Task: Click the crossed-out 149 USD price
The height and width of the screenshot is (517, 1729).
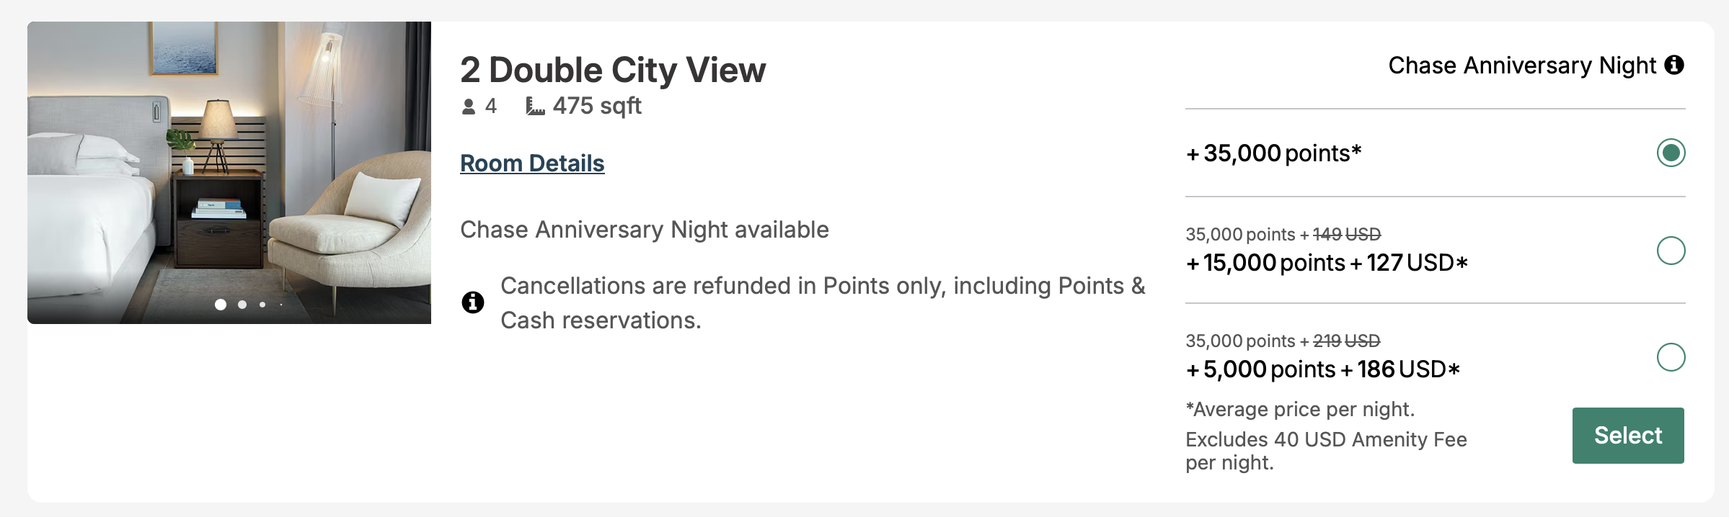Action: 1347,235
